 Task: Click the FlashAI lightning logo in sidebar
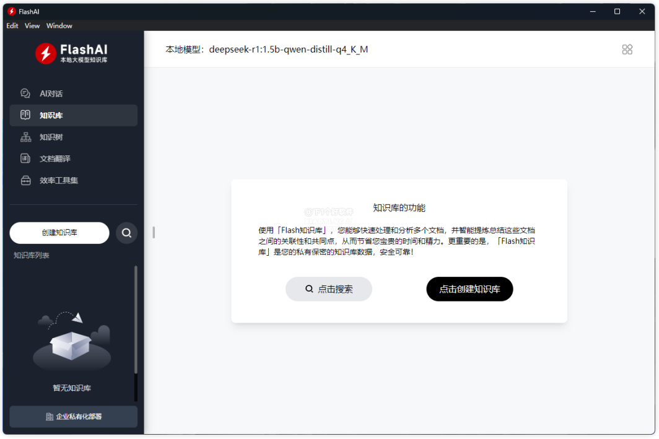pos(45,53)
